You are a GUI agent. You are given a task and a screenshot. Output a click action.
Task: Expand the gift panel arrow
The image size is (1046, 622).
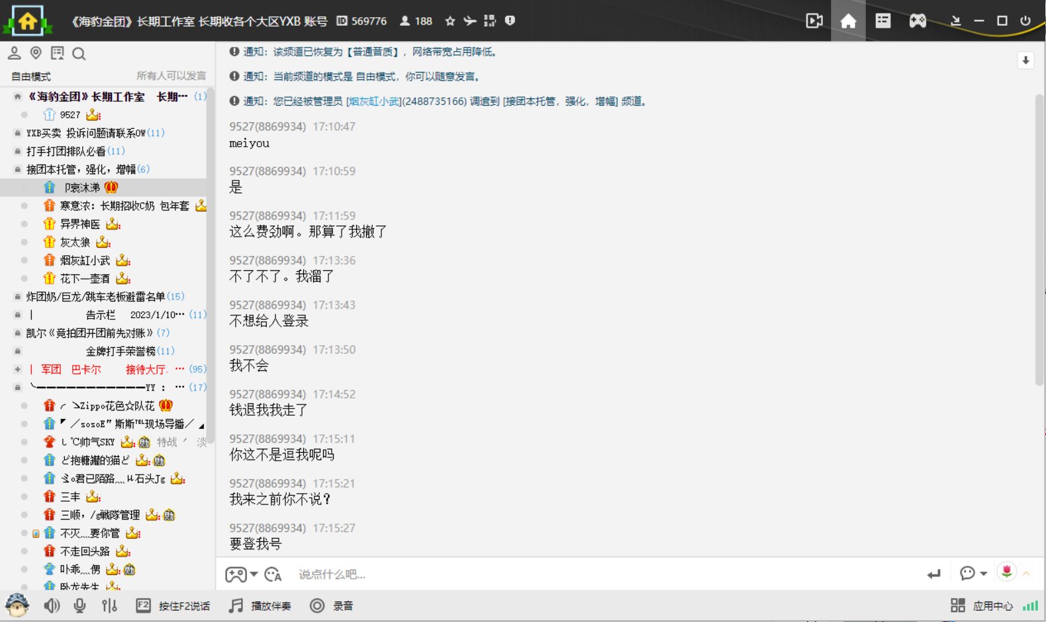pyautogui.click(x=1027, y=573)
